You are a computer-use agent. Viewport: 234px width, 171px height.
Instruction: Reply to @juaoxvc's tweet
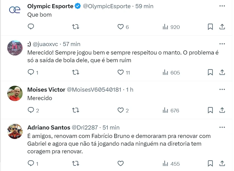coord(31,72)
